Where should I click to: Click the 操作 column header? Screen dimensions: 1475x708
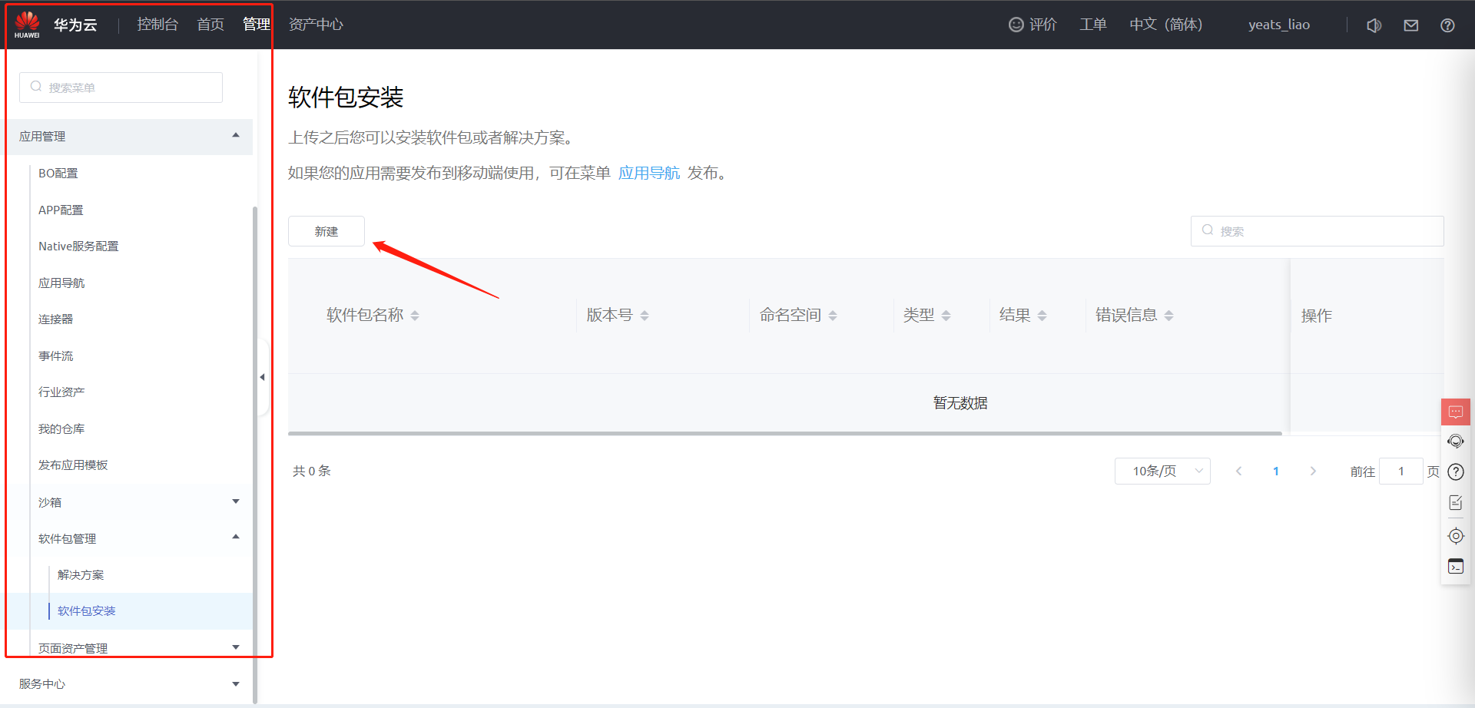[x=1317, y=316]
